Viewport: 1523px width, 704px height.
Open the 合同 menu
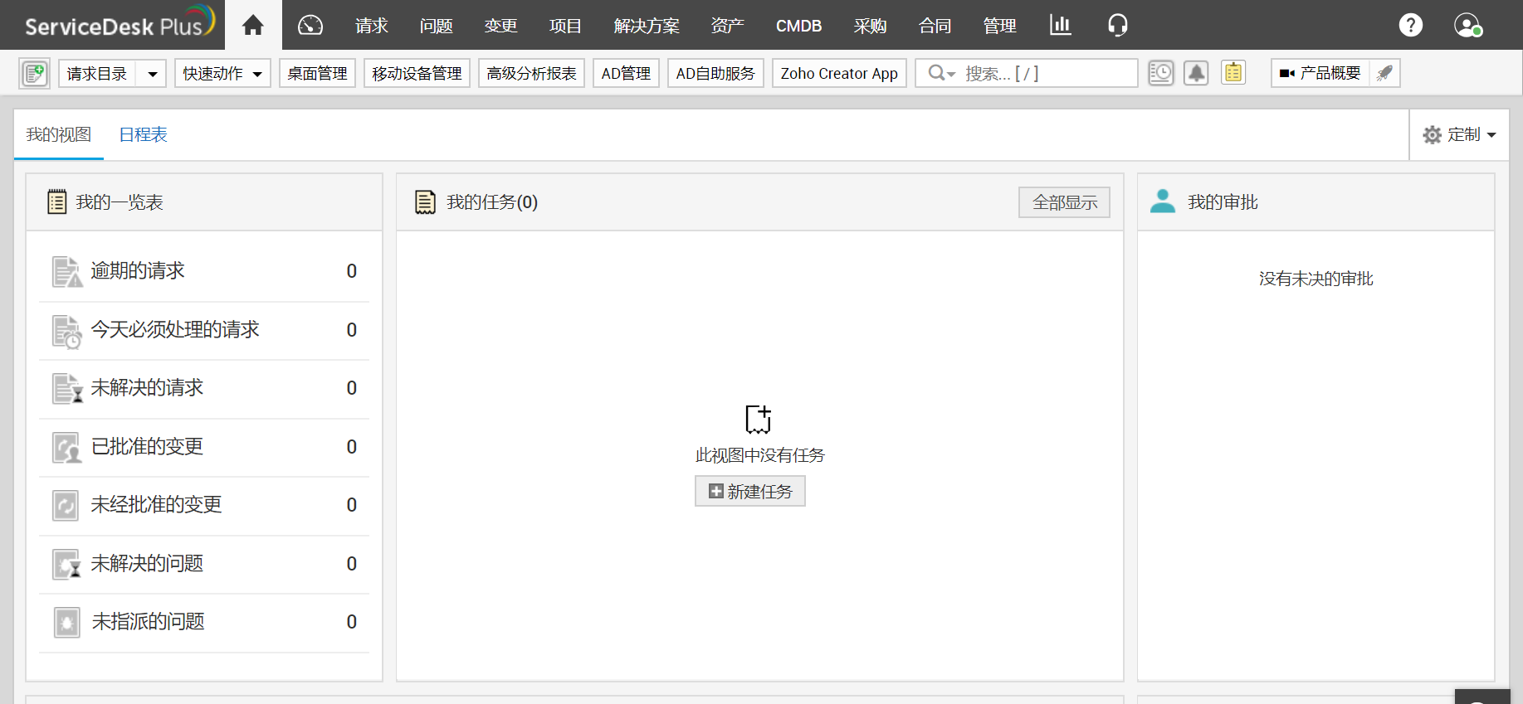click(935, 26)
